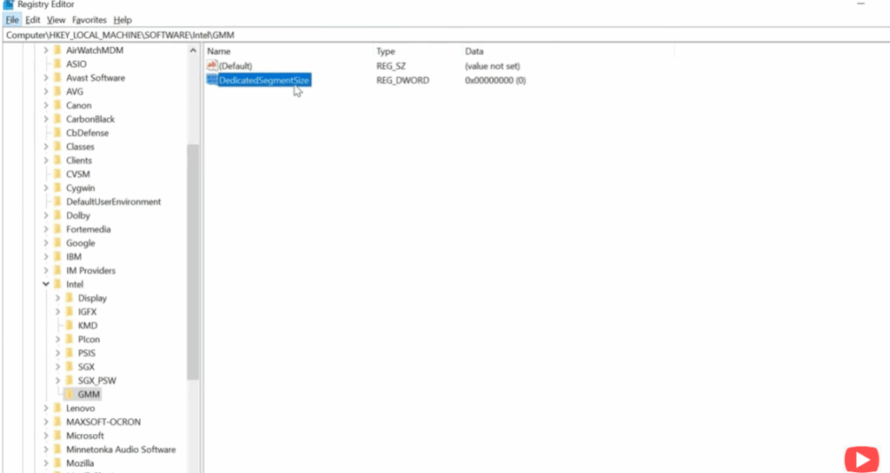Expand the Clients key
This screenshot has width=890, height=473.
(46, 161)
